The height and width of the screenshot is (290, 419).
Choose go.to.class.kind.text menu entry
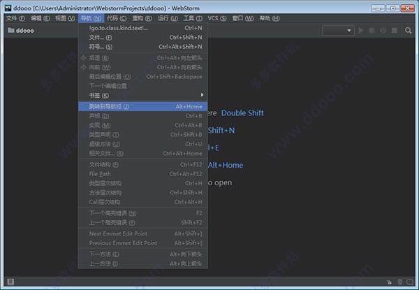coord(143,28)
